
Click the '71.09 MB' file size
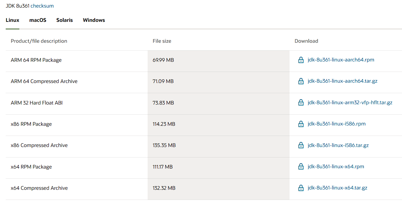pos(163,81)
